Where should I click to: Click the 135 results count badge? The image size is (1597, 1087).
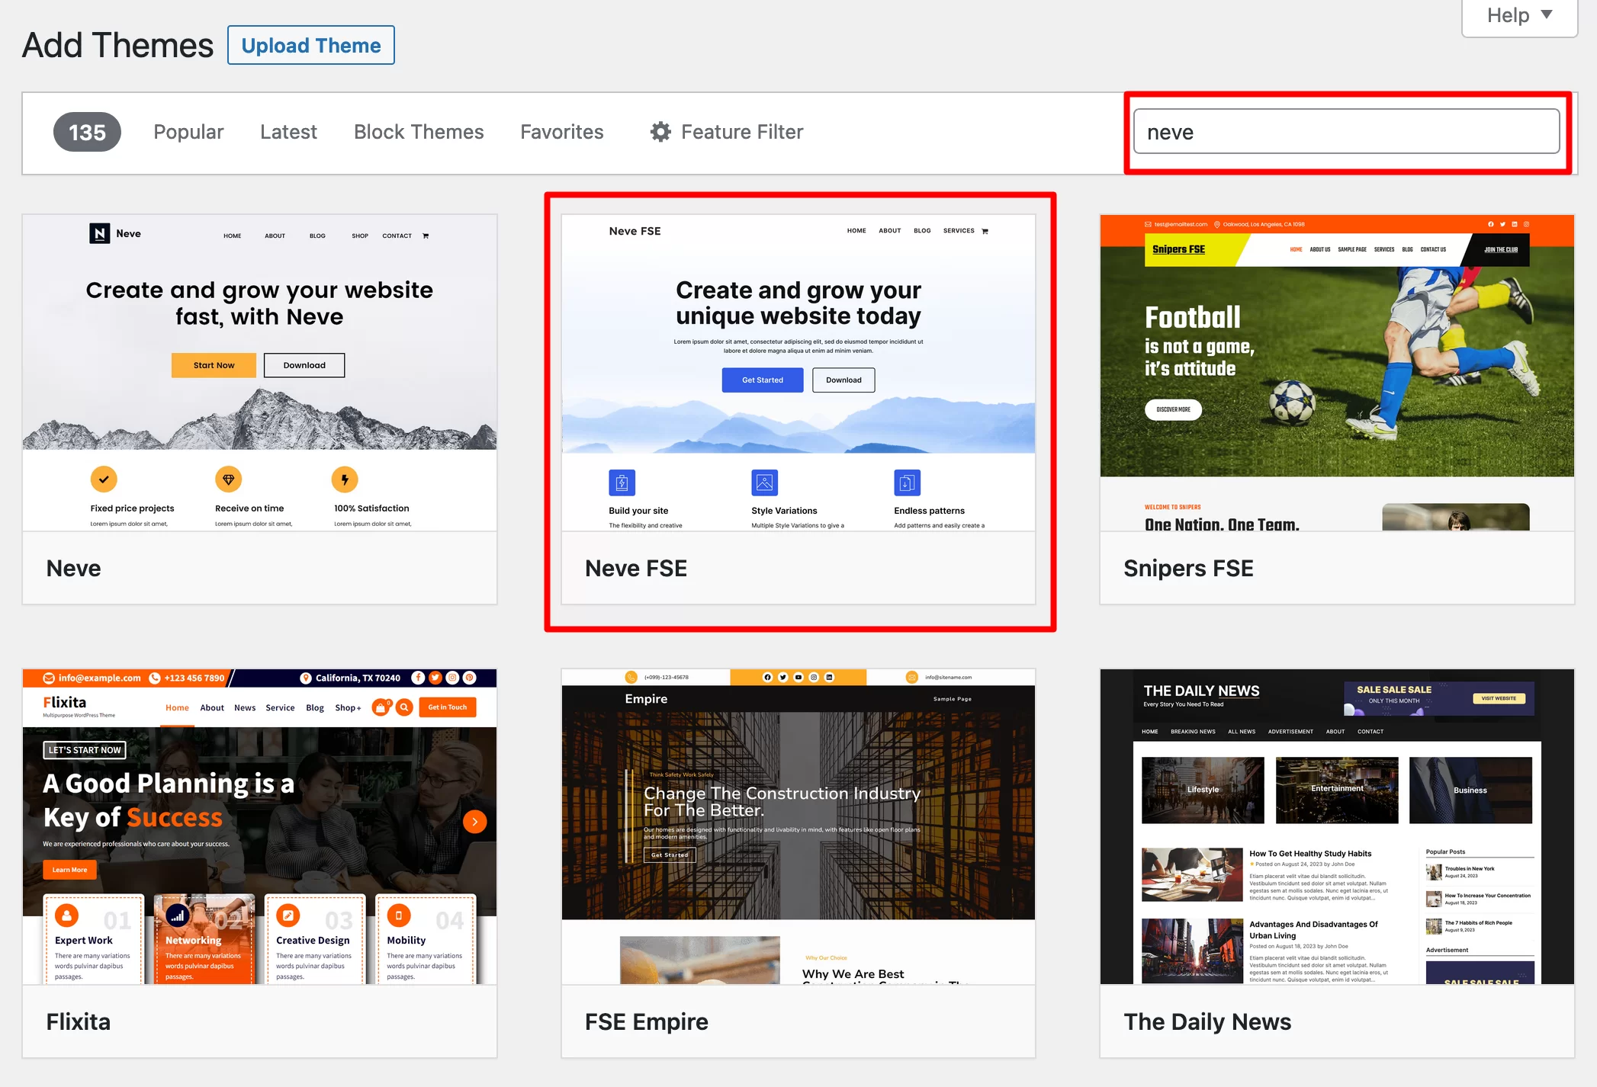tap(88, 132)
